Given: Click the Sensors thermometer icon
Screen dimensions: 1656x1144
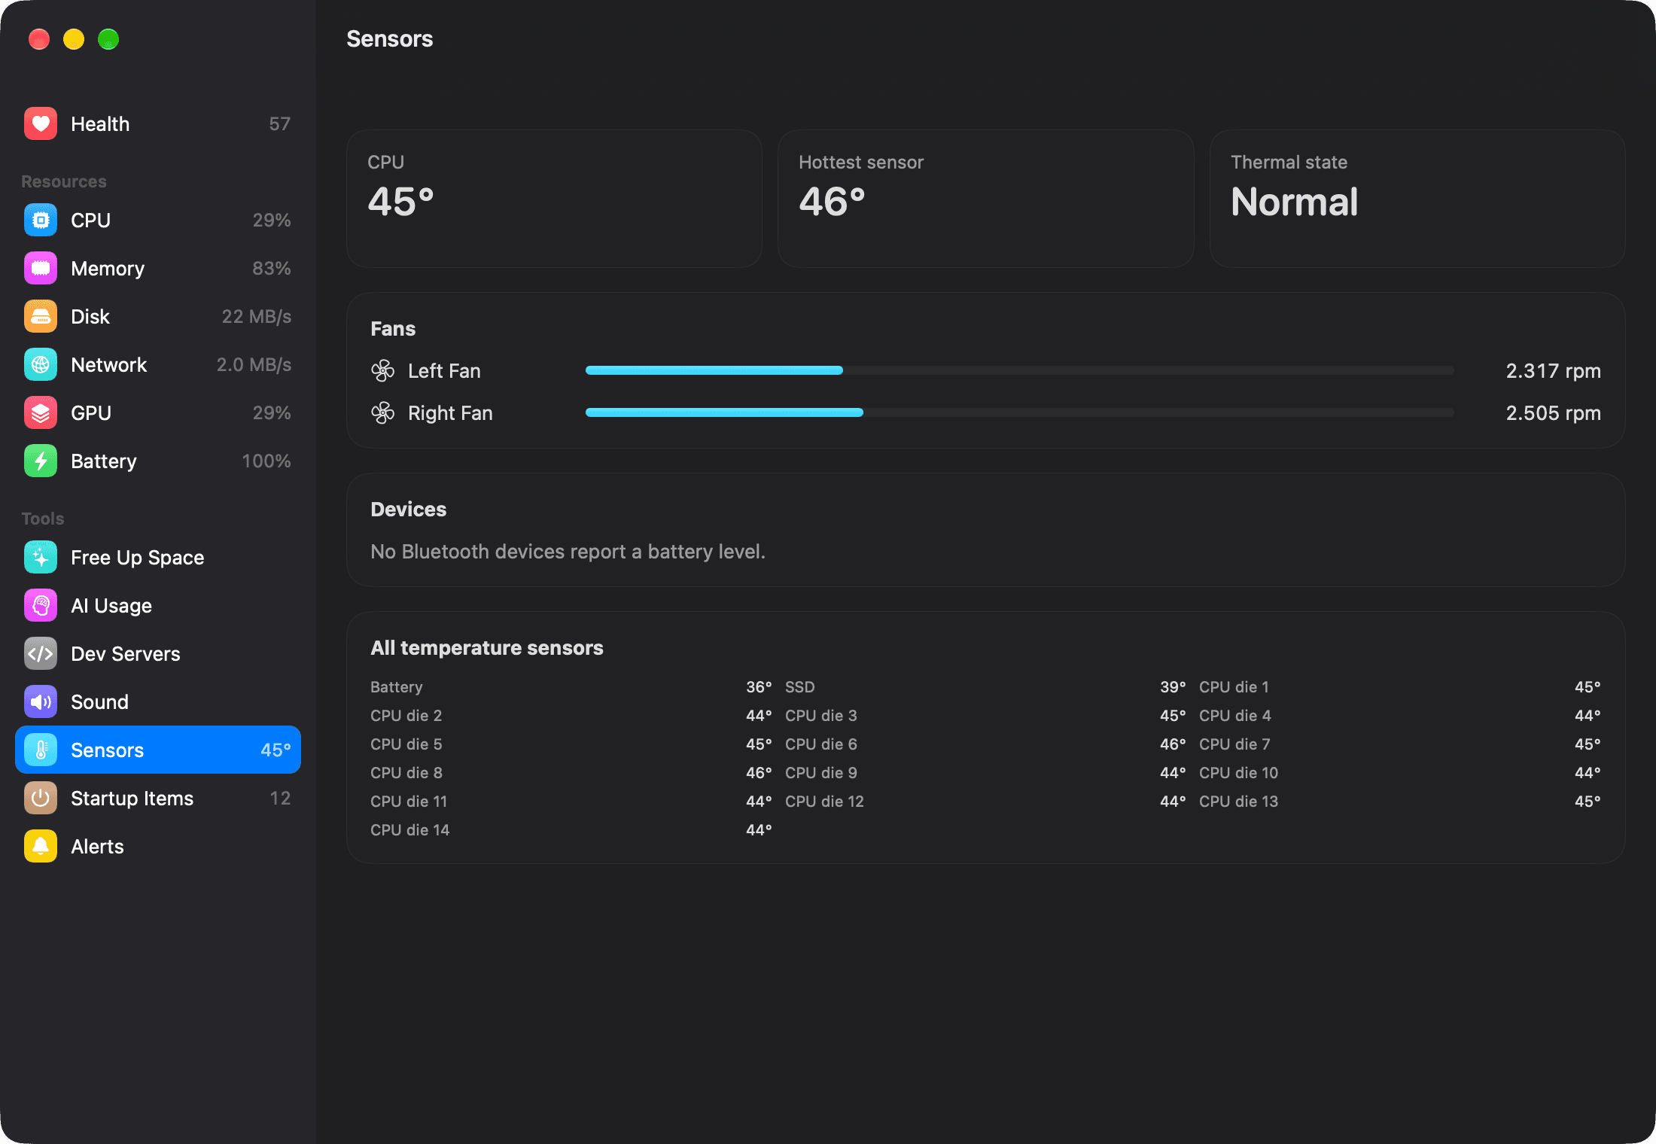Looking at the screenshot, I should click(41, 750).
